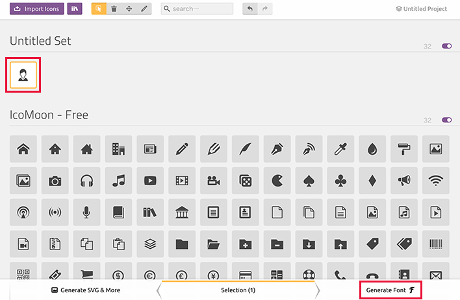Select the play video icon
The image size is (460, 300).
(x=150, y=181)
